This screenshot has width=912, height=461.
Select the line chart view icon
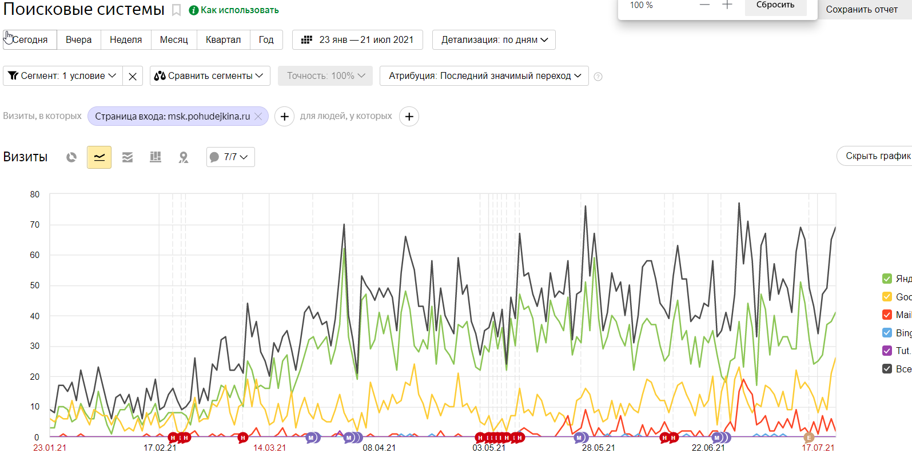tap(99, 157)
